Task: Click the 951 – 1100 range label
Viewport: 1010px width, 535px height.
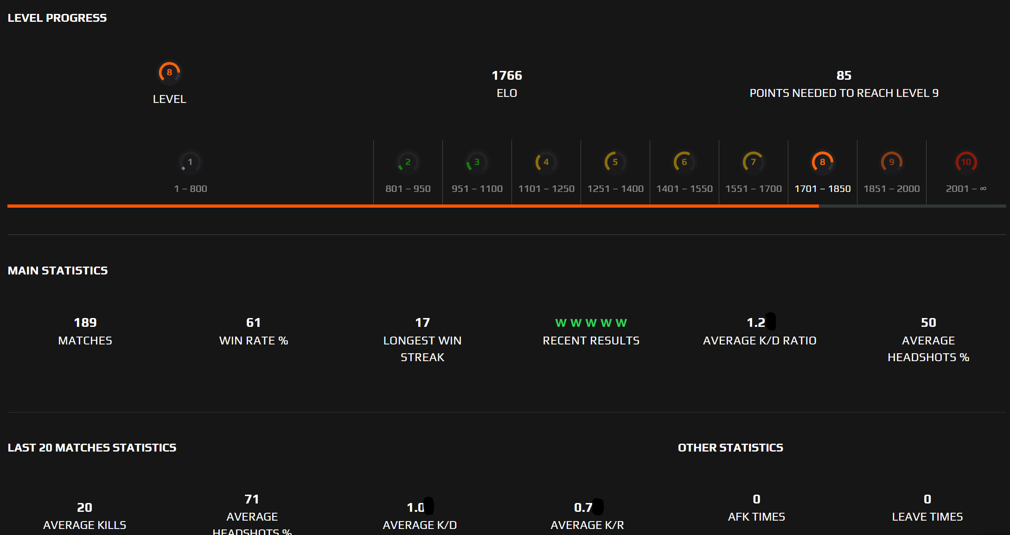Action: [x=477, y=189]
